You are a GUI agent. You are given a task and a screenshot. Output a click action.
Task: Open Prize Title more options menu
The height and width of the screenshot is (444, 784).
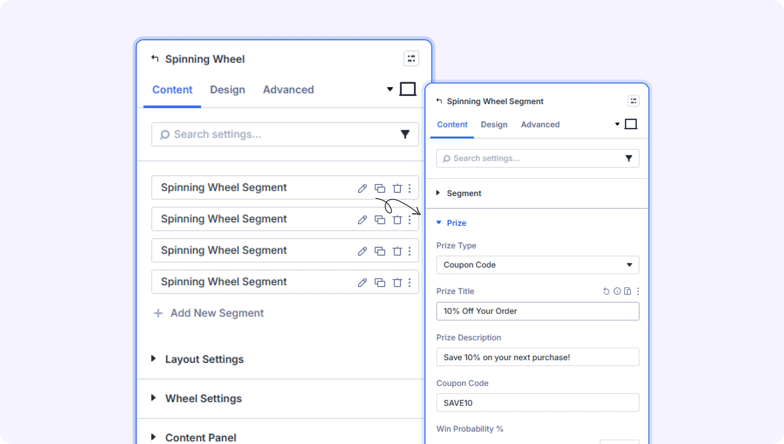(x=638, y=291)
